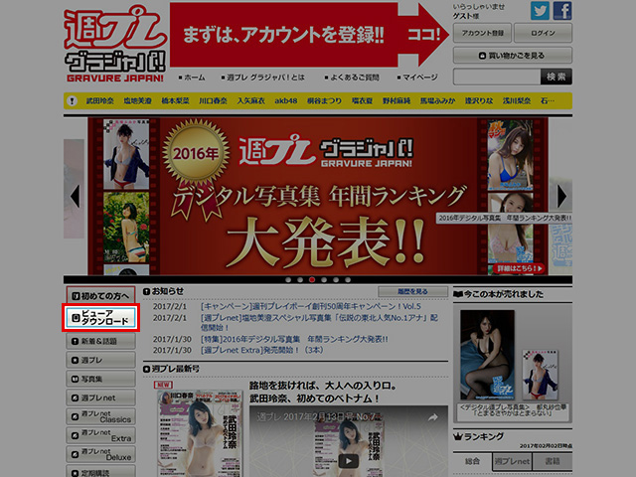636x477 pixels.
Task: Click the next slide arrow on banner
Action: coord(561,197)
